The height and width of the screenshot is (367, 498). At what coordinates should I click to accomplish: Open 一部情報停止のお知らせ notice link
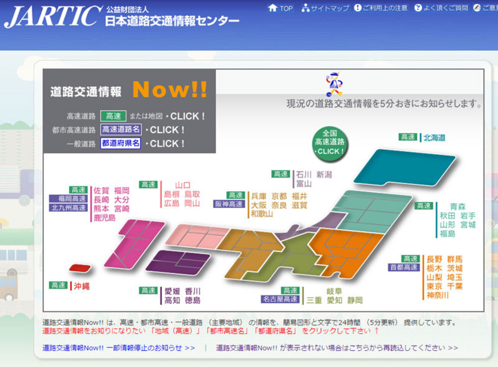[x=119, y=348]
